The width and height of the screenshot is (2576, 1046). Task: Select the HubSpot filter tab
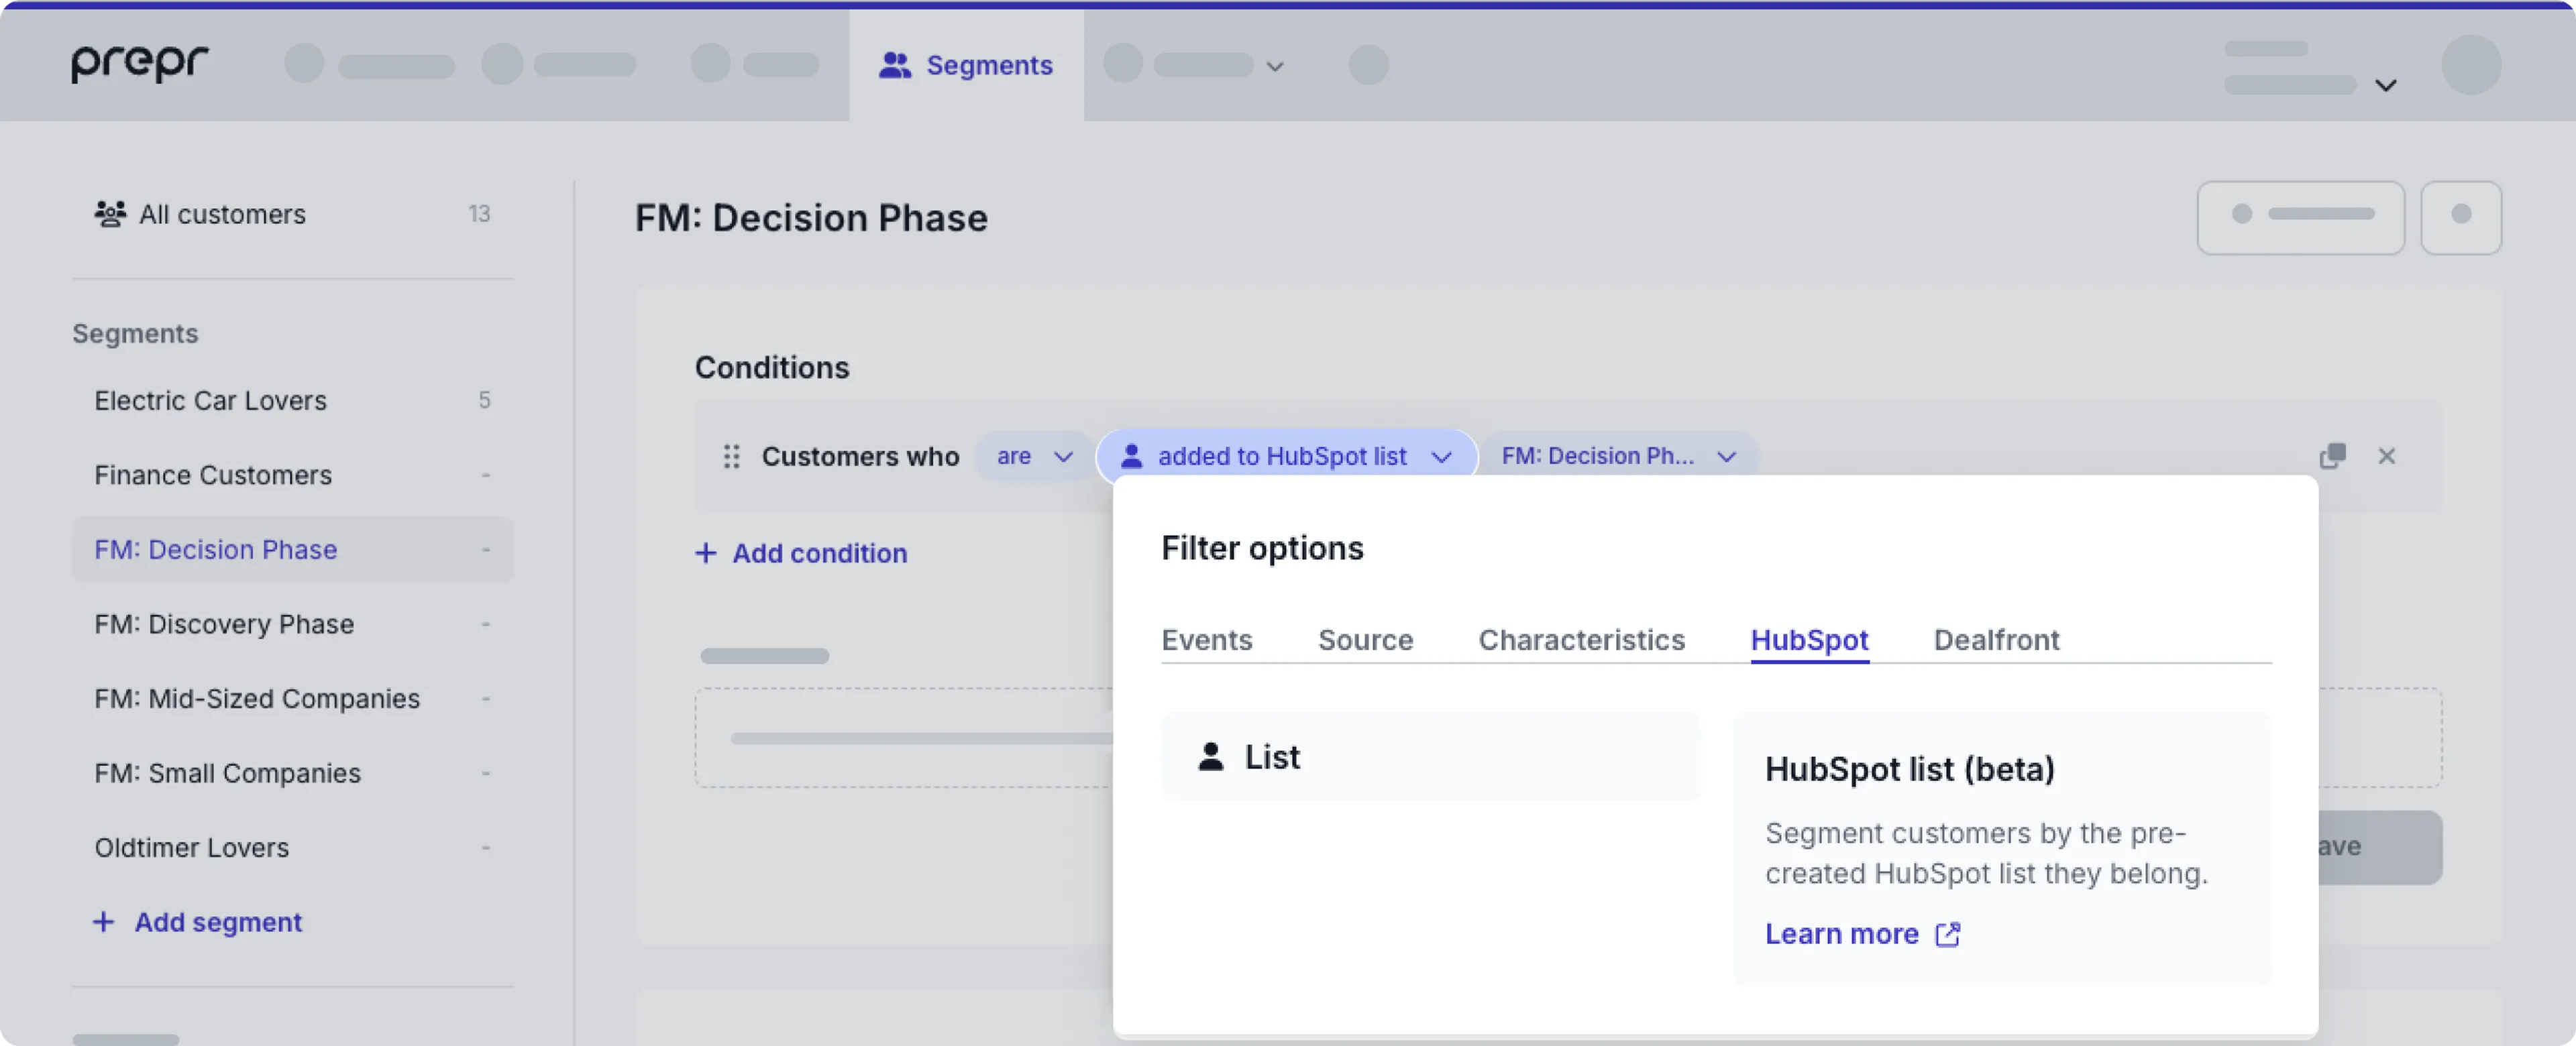point(1809,640)
